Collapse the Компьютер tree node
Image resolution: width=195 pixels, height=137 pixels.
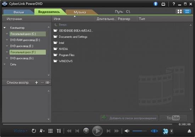(x=5, y=28)
